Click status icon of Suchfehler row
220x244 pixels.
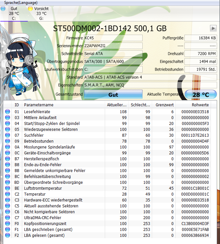(8, 135)
